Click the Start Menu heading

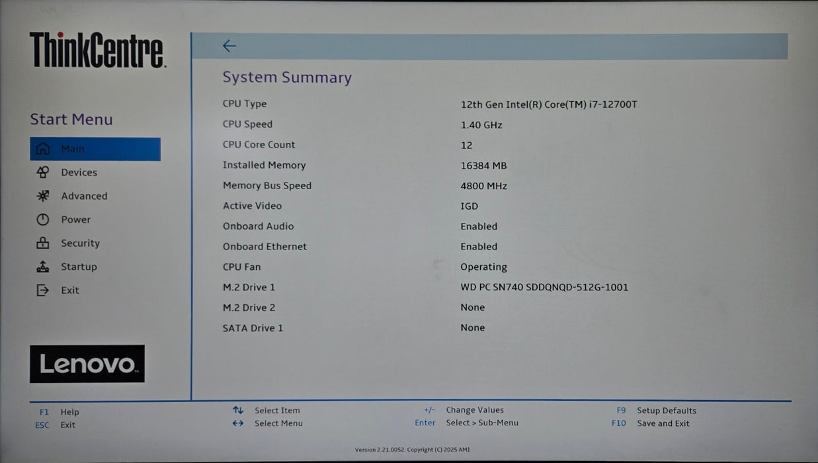pyautogui.click(x=71, y=120)
